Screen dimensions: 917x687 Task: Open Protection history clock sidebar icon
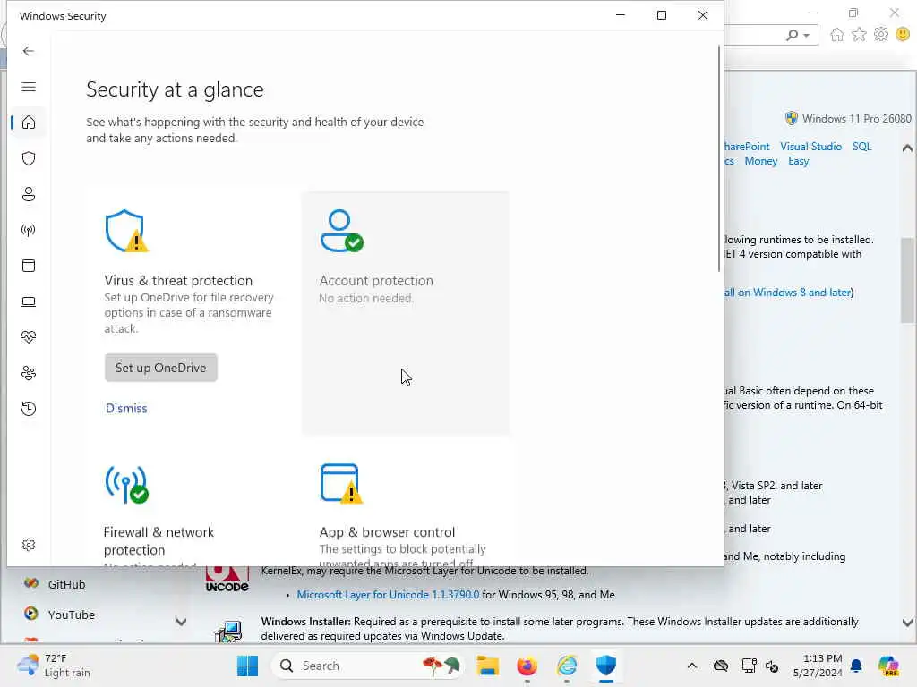(x=28, y=409)
